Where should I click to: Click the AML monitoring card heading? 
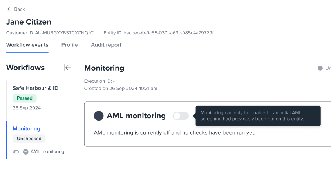136,116
